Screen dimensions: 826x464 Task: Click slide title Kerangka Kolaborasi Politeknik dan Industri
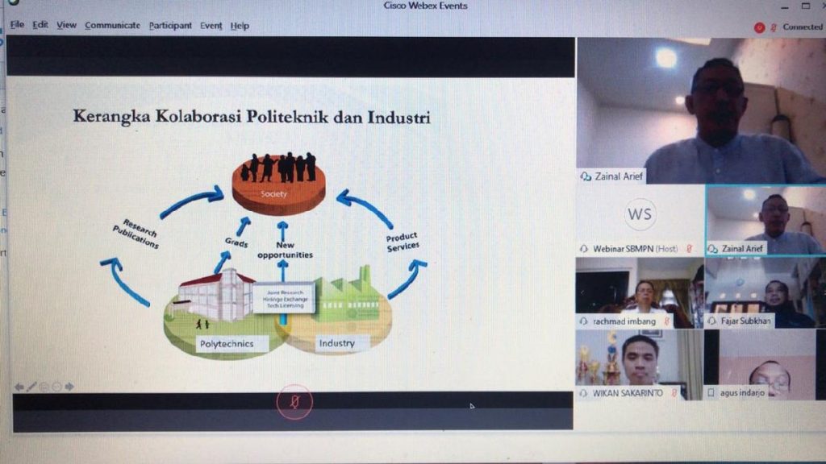[252, 116]
